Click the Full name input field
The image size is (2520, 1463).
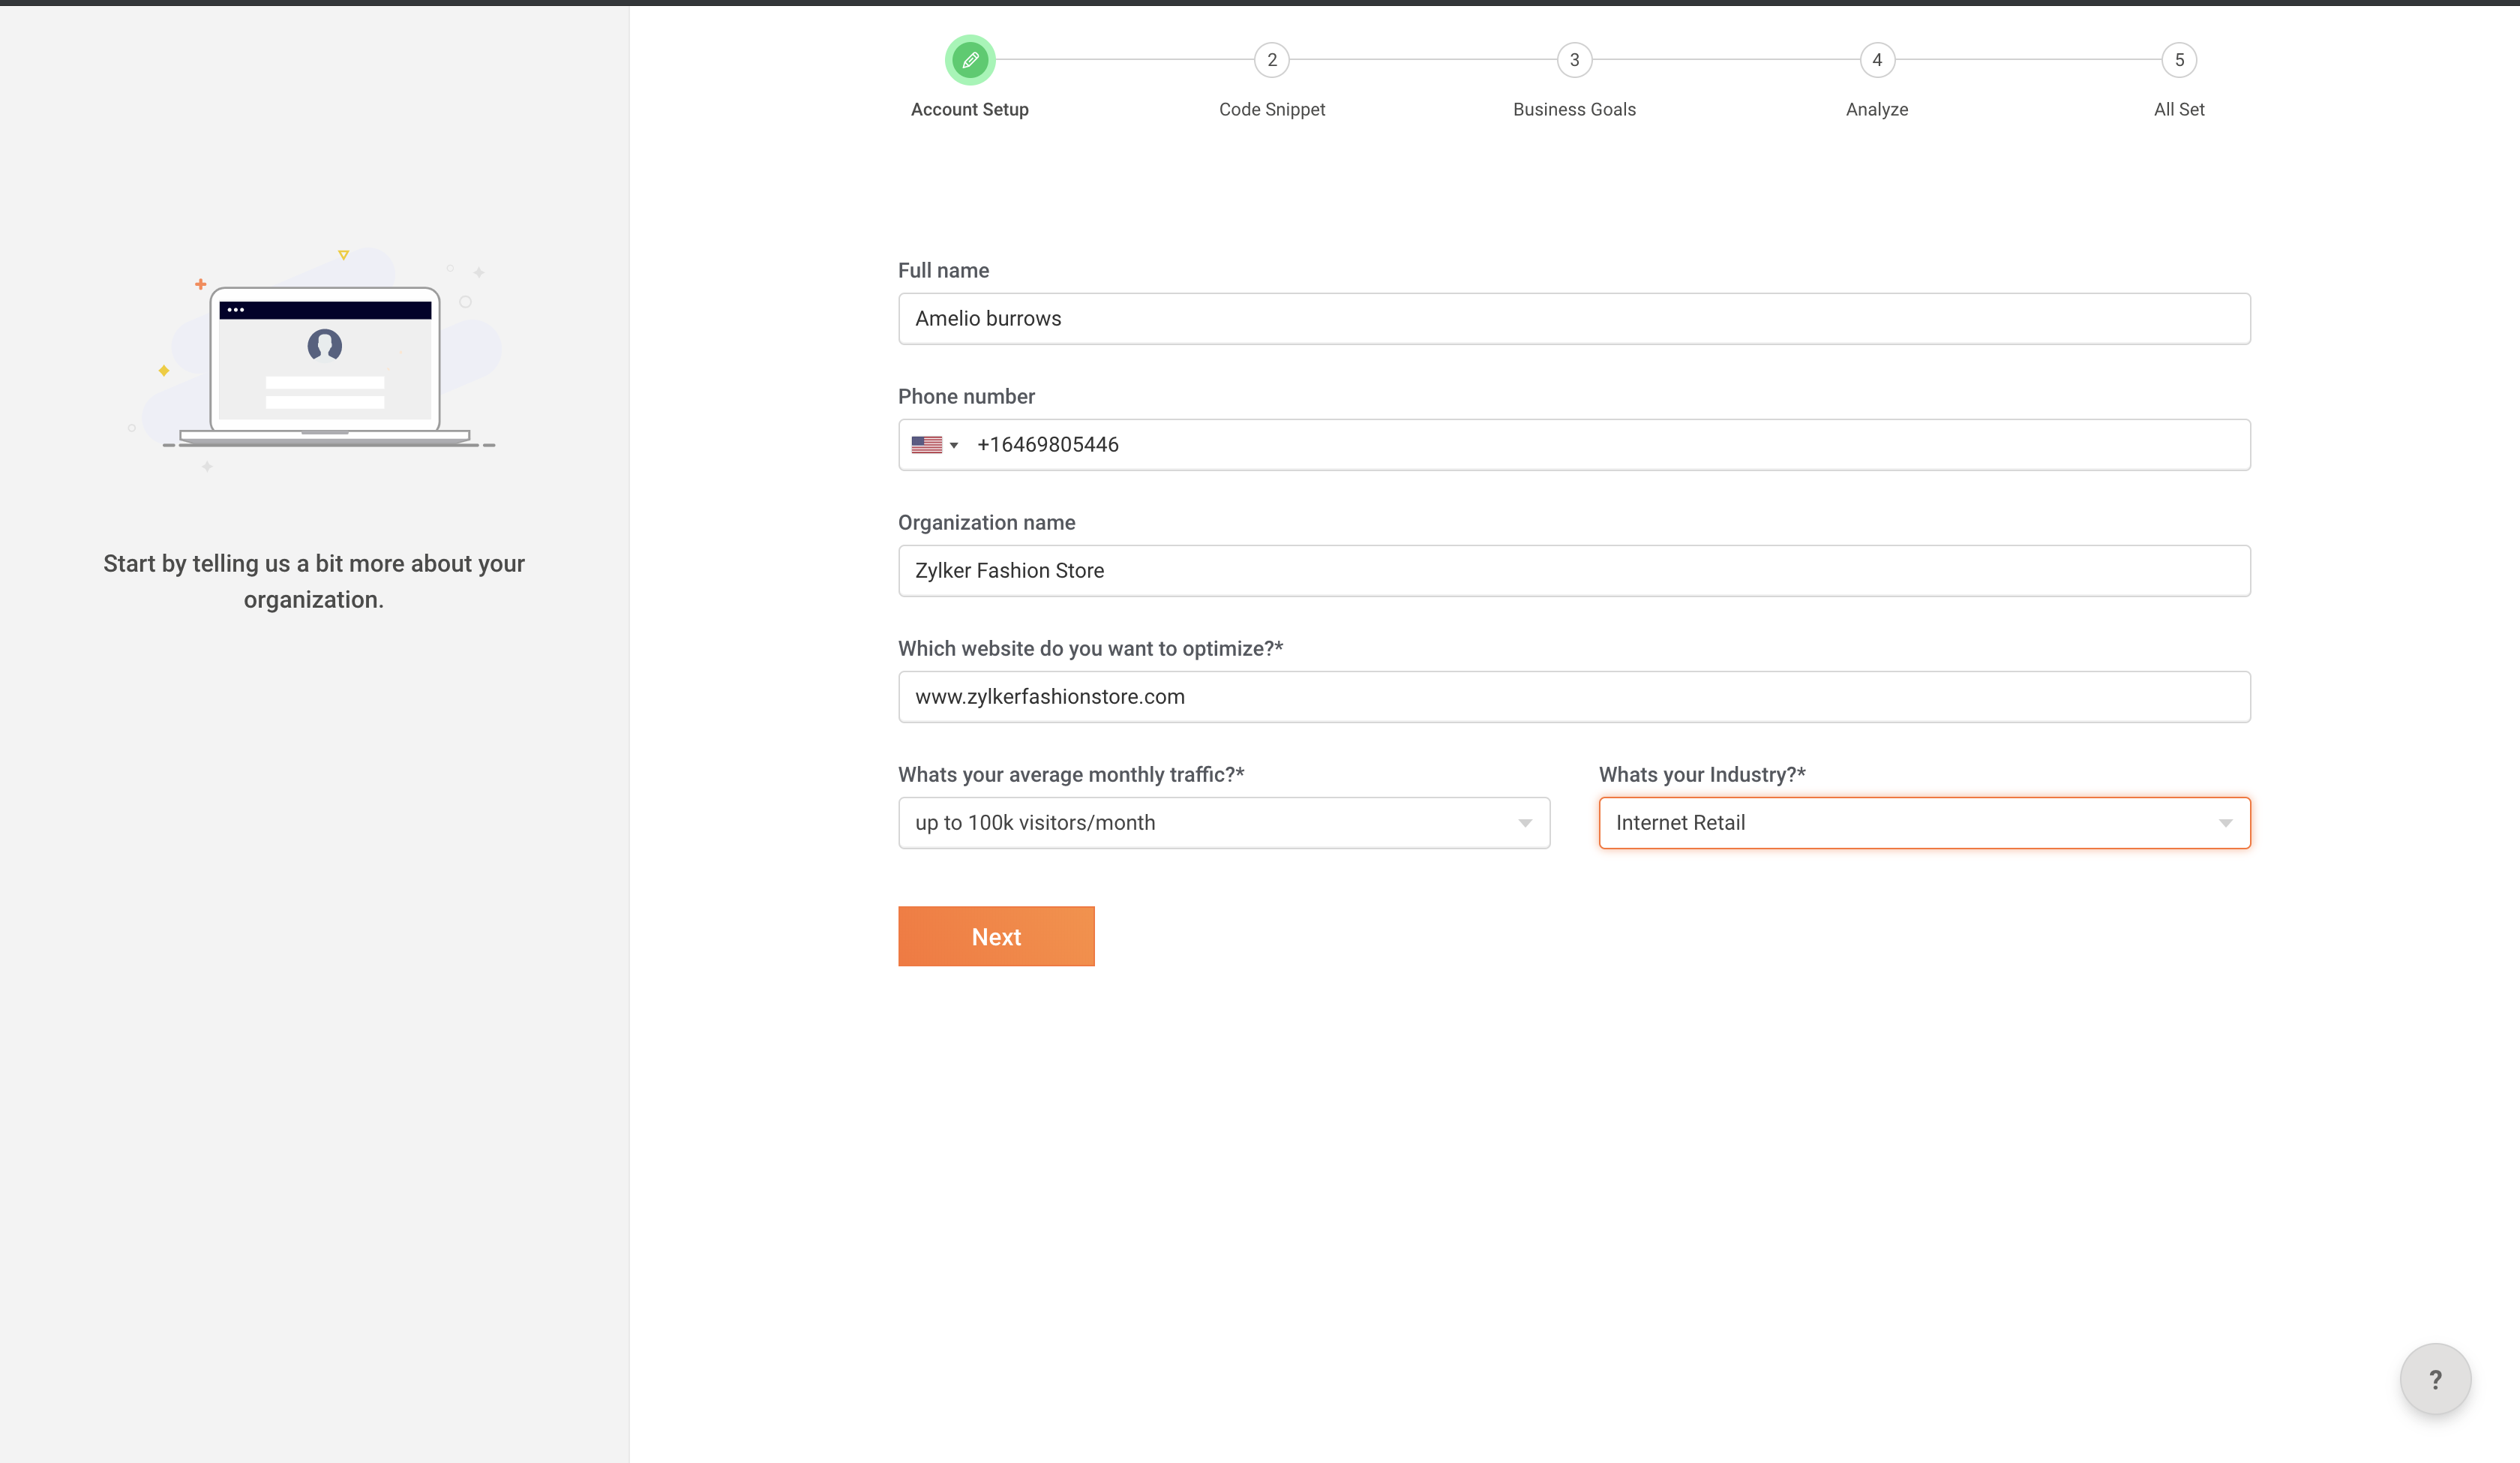click(x=1574, y=318)
